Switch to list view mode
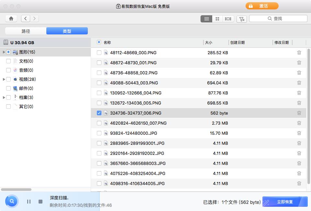 [x=206, y=19]
